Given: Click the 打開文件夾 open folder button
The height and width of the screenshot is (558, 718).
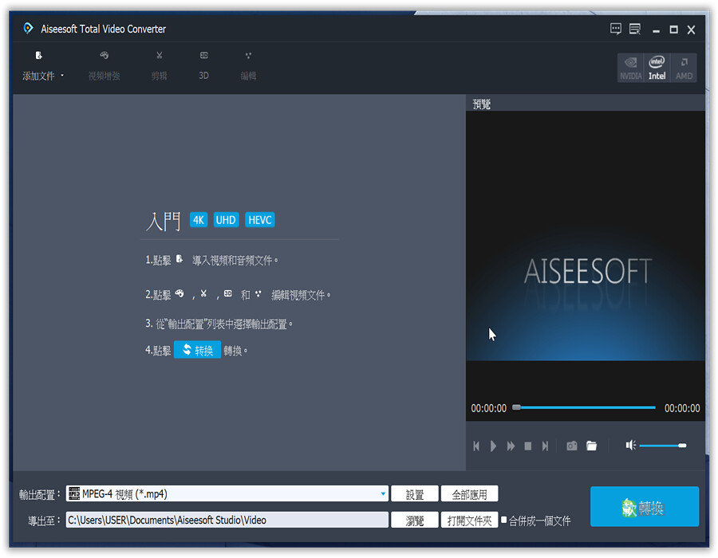Looking at the screenshot, I should click(x=469, y=521).
